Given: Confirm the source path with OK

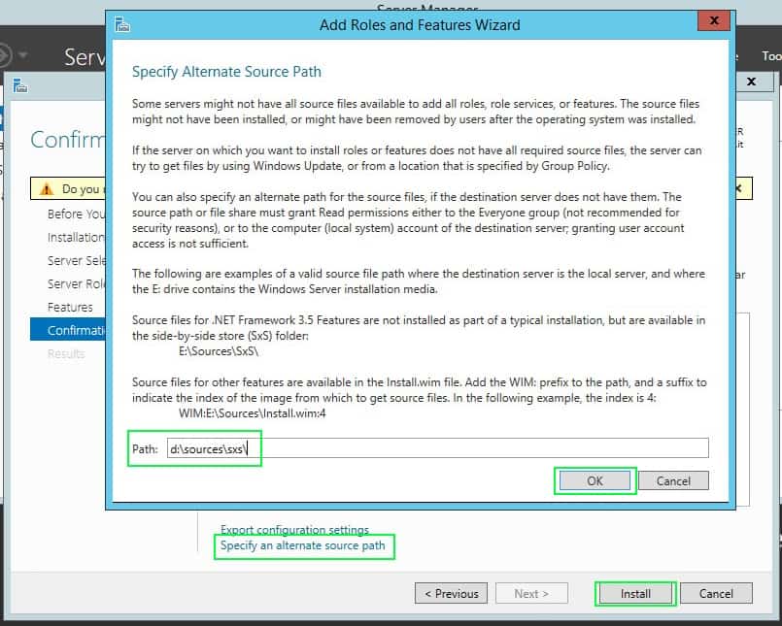Looking at the screenshot, I should pyautogui.click(x=595, y=480).
